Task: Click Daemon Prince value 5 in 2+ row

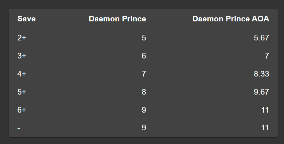Action: (144, 38)
